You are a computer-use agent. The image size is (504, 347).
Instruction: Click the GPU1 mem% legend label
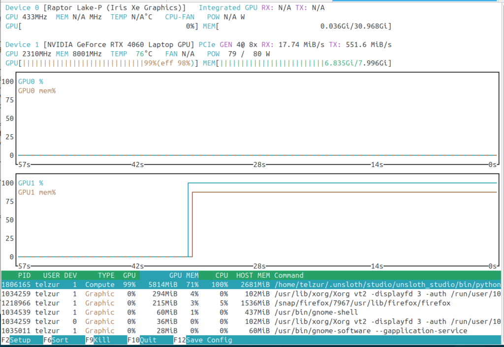click(37, 192)
